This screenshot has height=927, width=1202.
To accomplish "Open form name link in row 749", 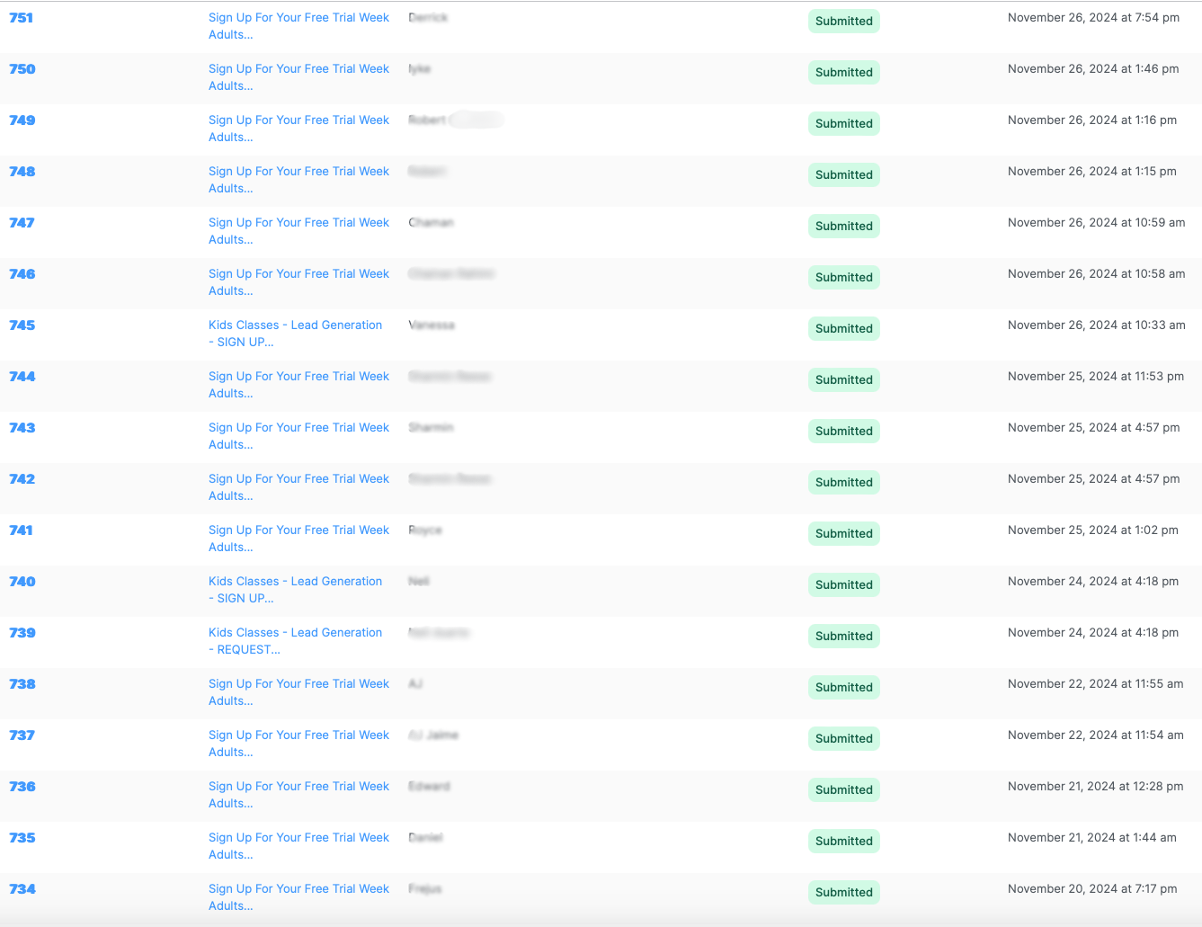I will (x=298, y=120).
